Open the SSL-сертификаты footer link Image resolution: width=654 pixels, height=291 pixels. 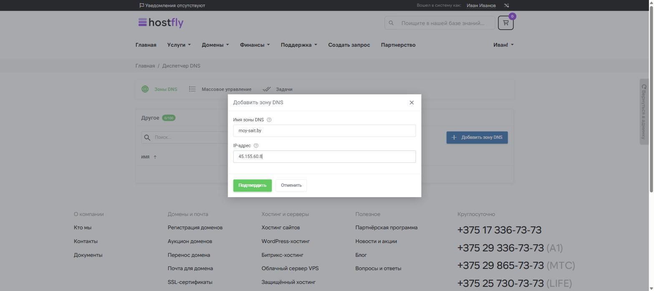point(190,282)
